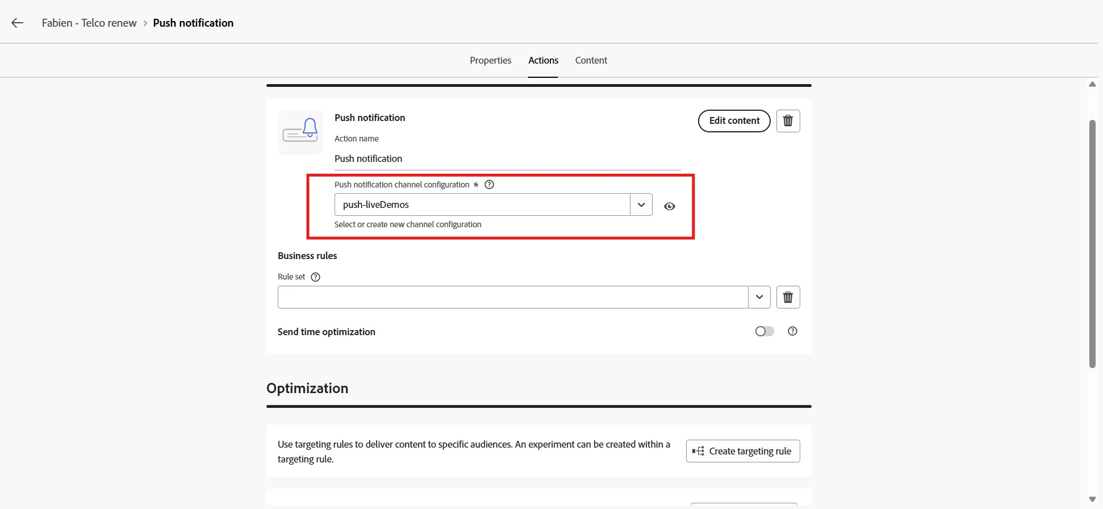
Task: Click Create targeting rule button
Action: (x=743, y=451)
